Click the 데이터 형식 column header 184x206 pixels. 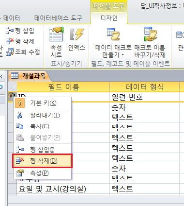(145, 87)
